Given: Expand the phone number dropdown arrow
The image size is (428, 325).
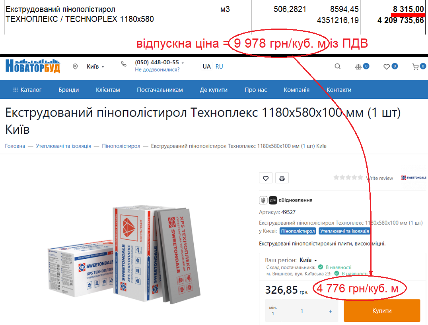Looking at the screenshot, I should pyautogui.click(x=183, y=63).
